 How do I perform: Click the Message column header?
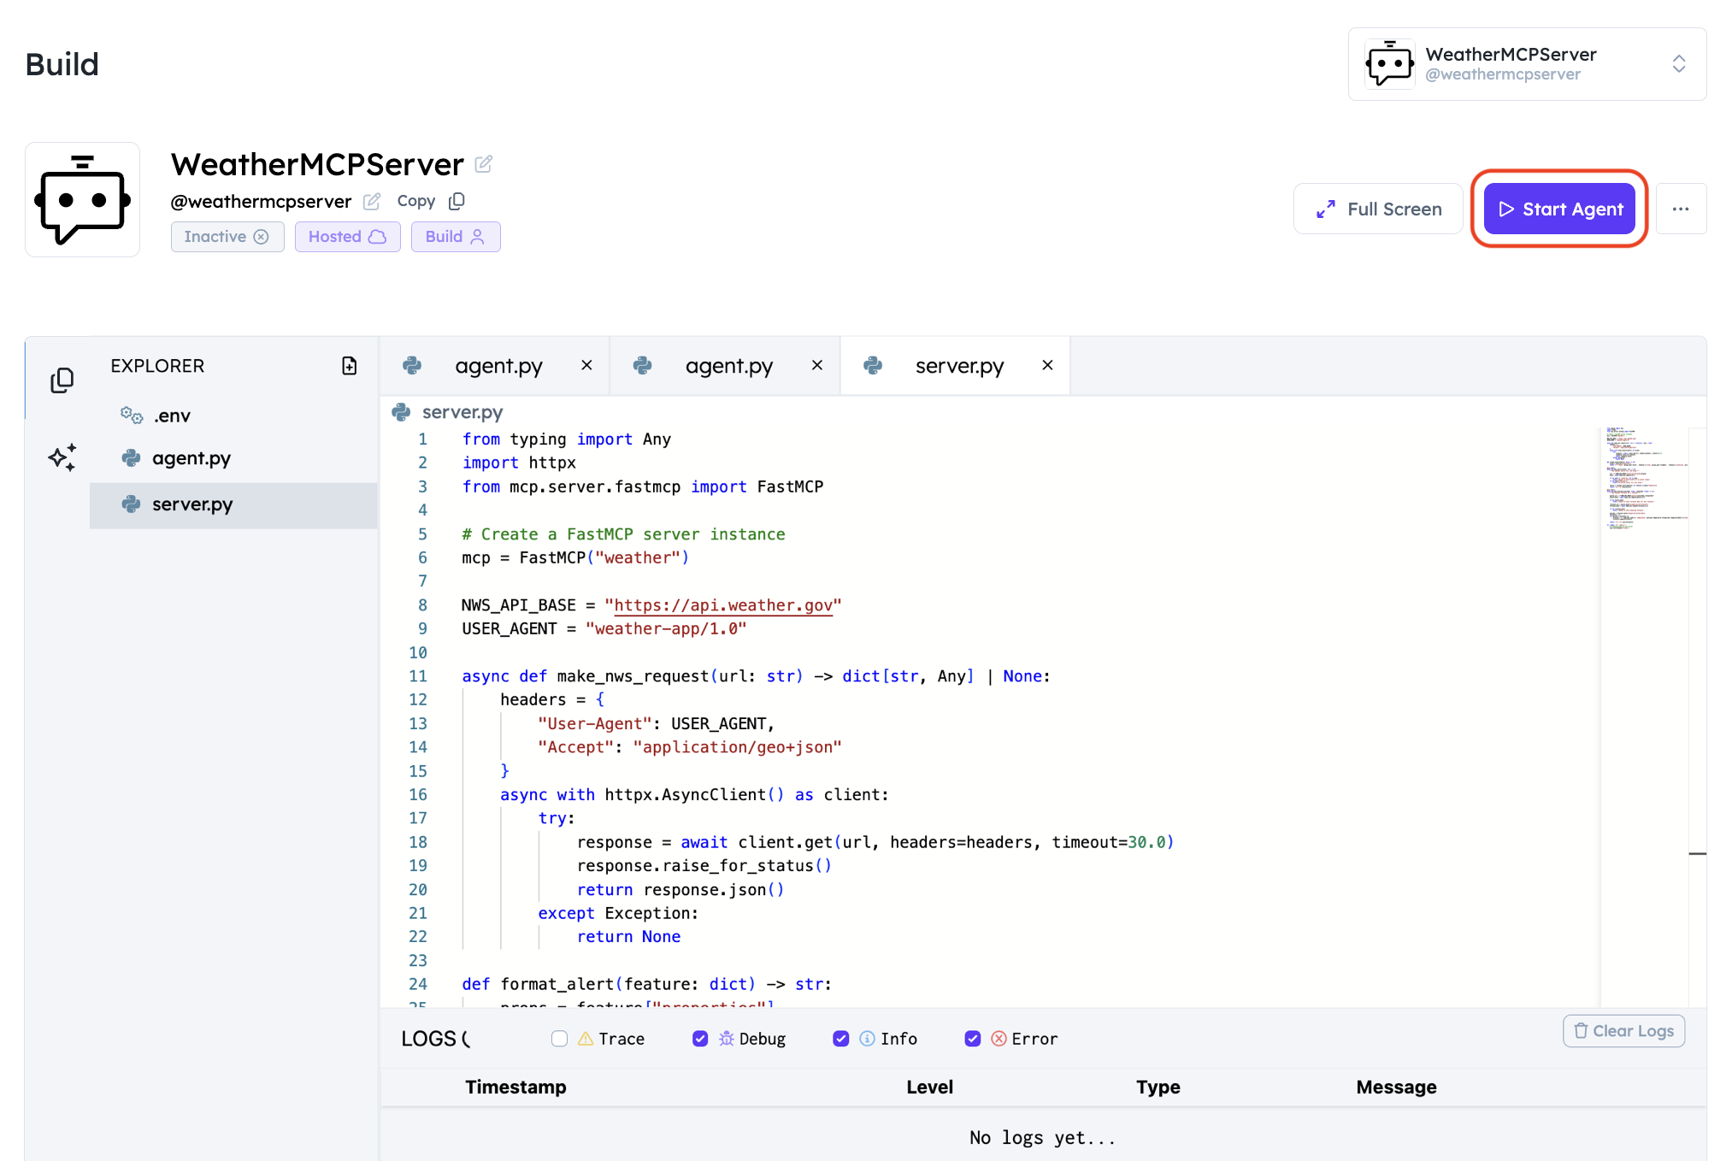[x=1396, y=1087]
